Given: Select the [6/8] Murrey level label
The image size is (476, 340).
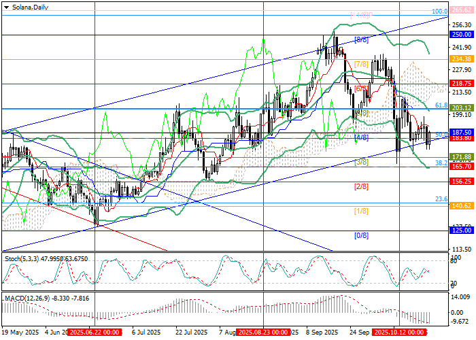Looking at the screenshot, I should coord(361,88).
